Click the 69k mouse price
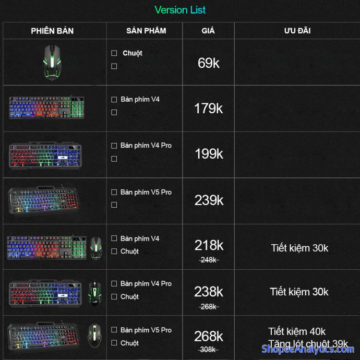The height and width of the screenshot is (360, 360). [209, 63]
